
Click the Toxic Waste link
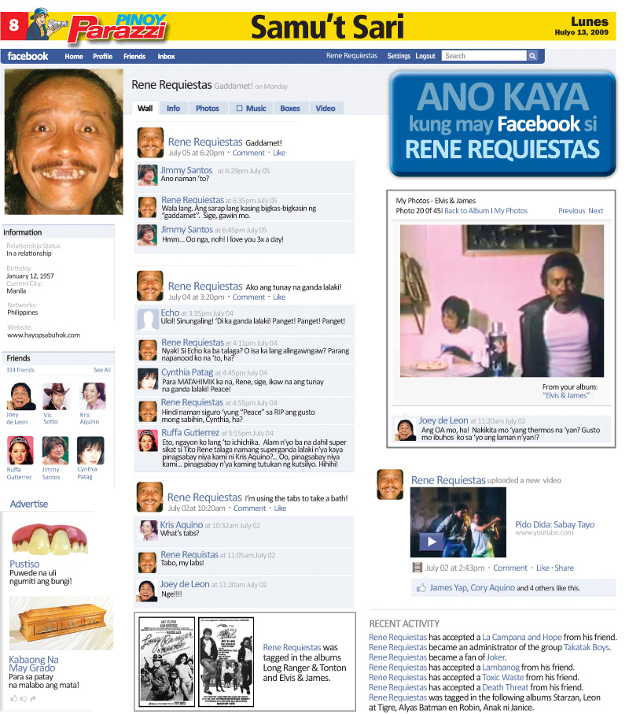tap(503, 677)
